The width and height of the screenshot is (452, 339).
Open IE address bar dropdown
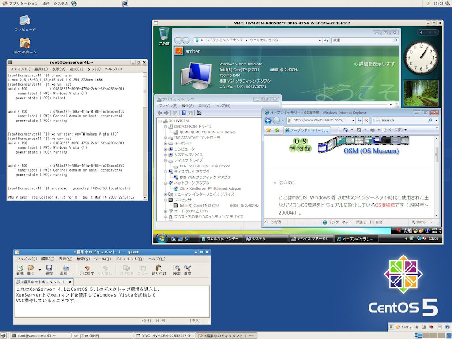[353, 121]
